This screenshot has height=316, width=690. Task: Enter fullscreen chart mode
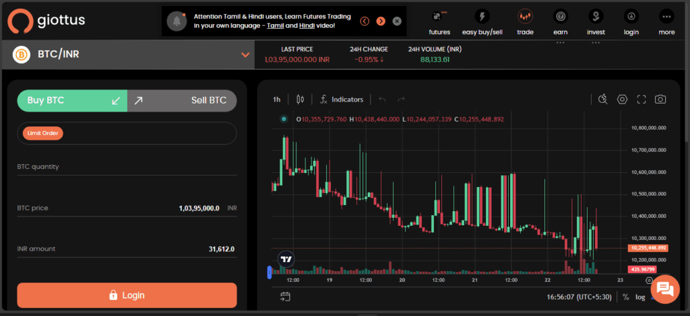coord(641,100)
